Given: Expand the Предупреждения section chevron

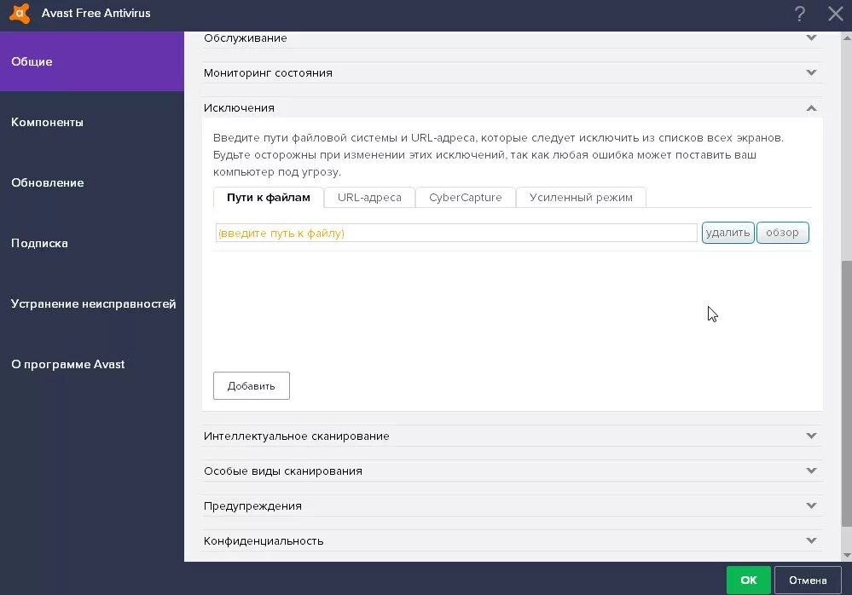Looking at the screenshot, I should point(811,506).
